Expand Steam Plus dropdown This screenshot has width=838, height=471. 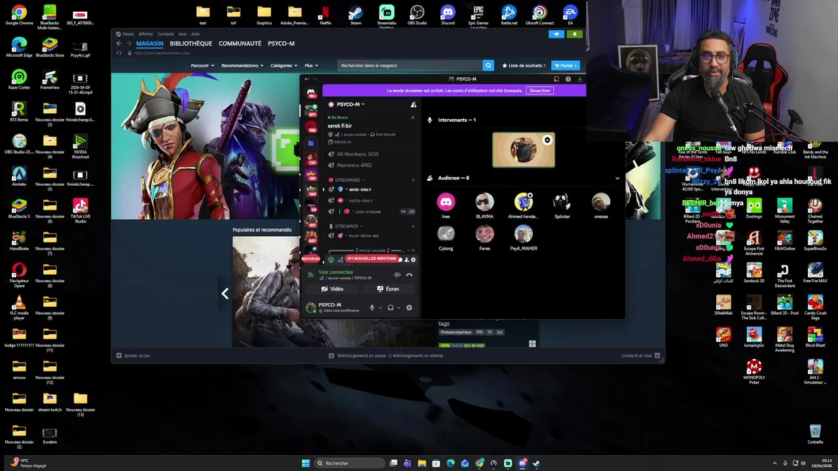[311, 65]
